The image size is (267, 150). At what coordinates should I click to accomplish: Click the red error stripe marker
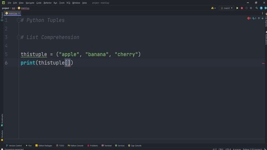pos(263,63)
